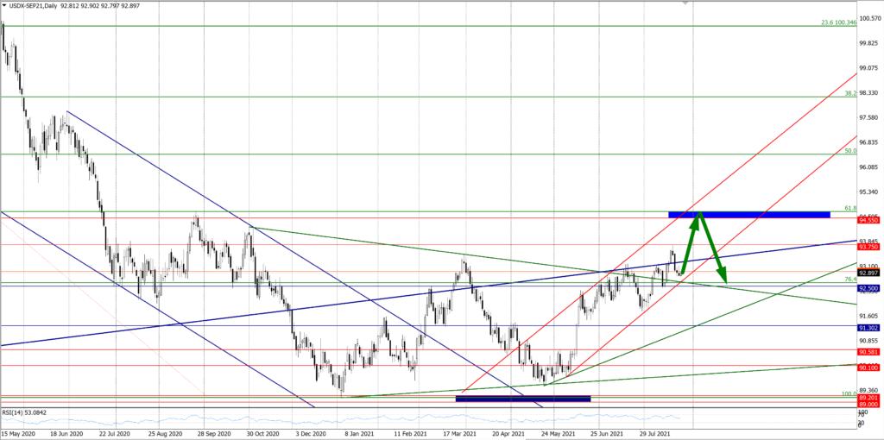This screenshot has width=884, height=440.
Task: Select the downward green projection arrow
Action: point(714,248)
